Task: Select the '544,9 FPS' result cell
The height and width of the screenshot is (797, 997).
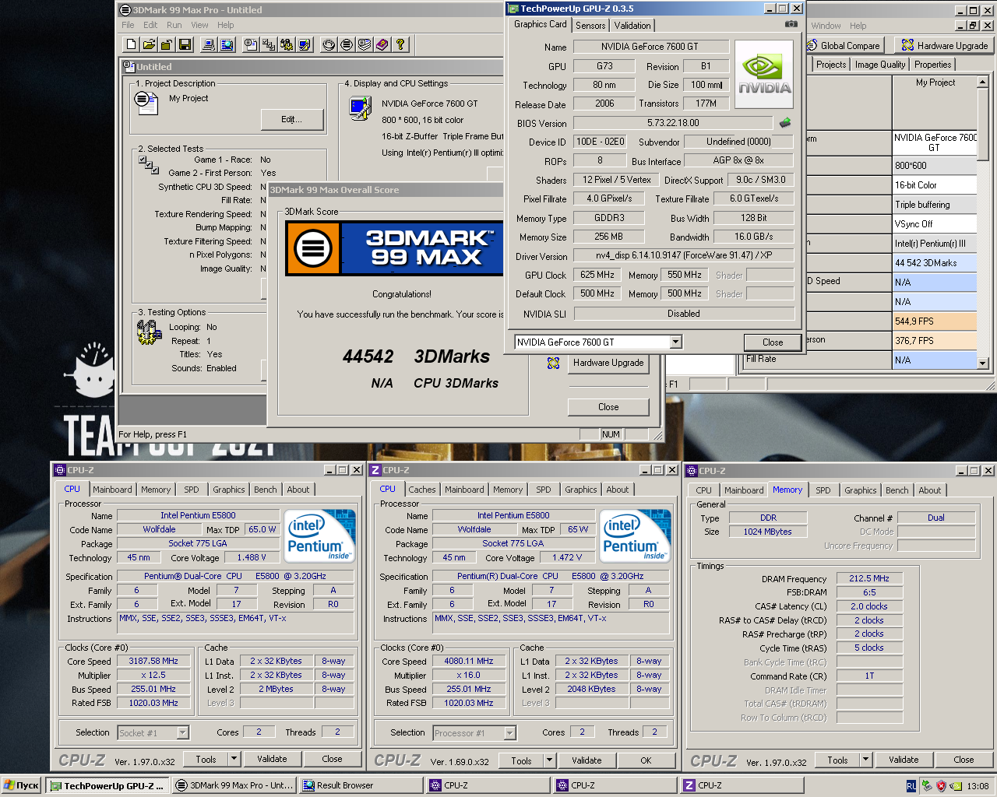Action: pos(935,321)
